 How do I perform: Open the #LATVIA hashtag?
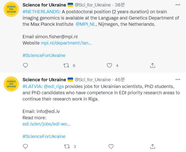(x=32, y=86)
